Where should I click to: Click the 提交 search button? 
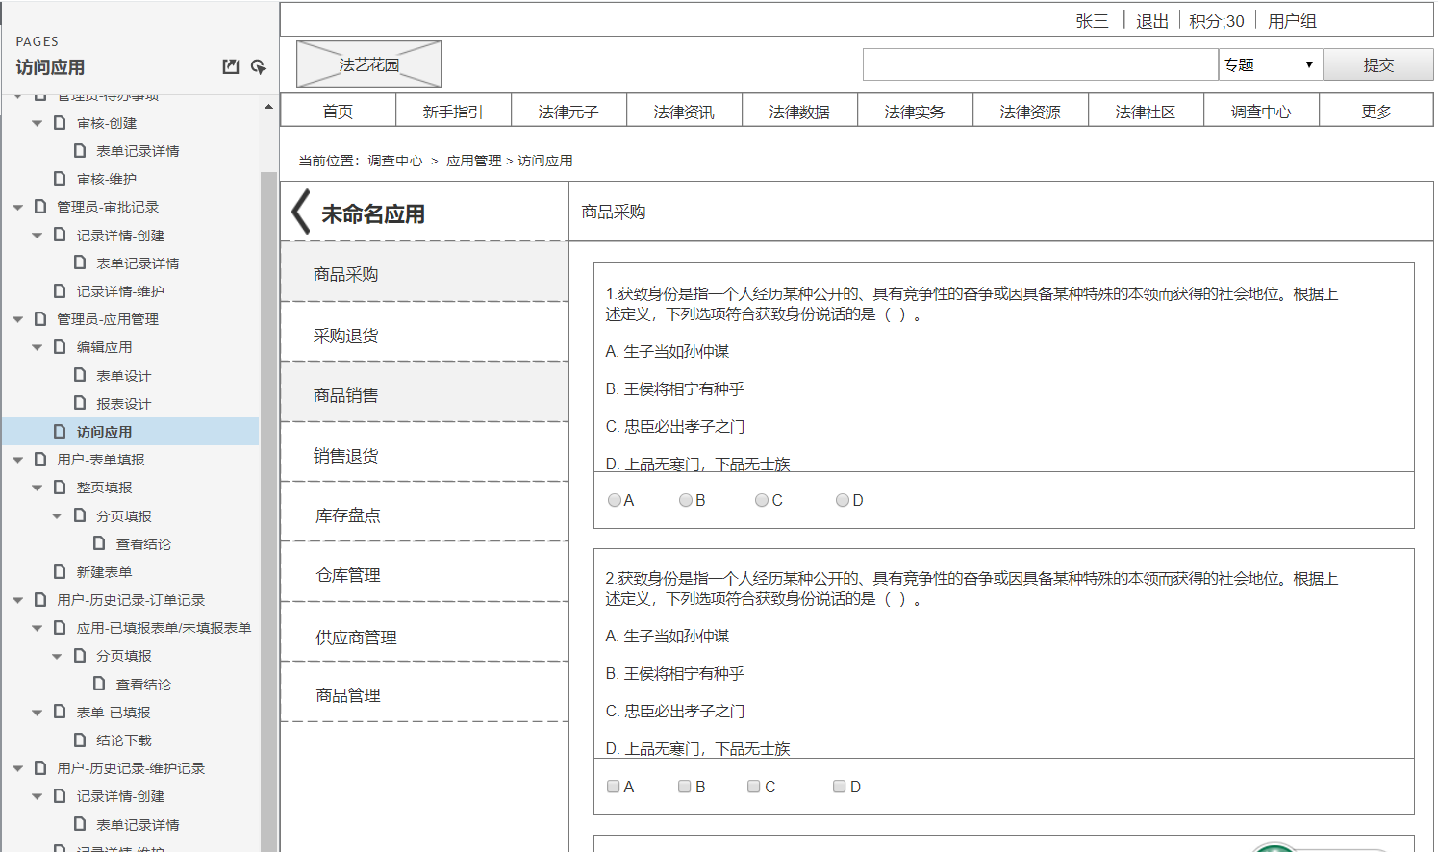click(1378, 64)
